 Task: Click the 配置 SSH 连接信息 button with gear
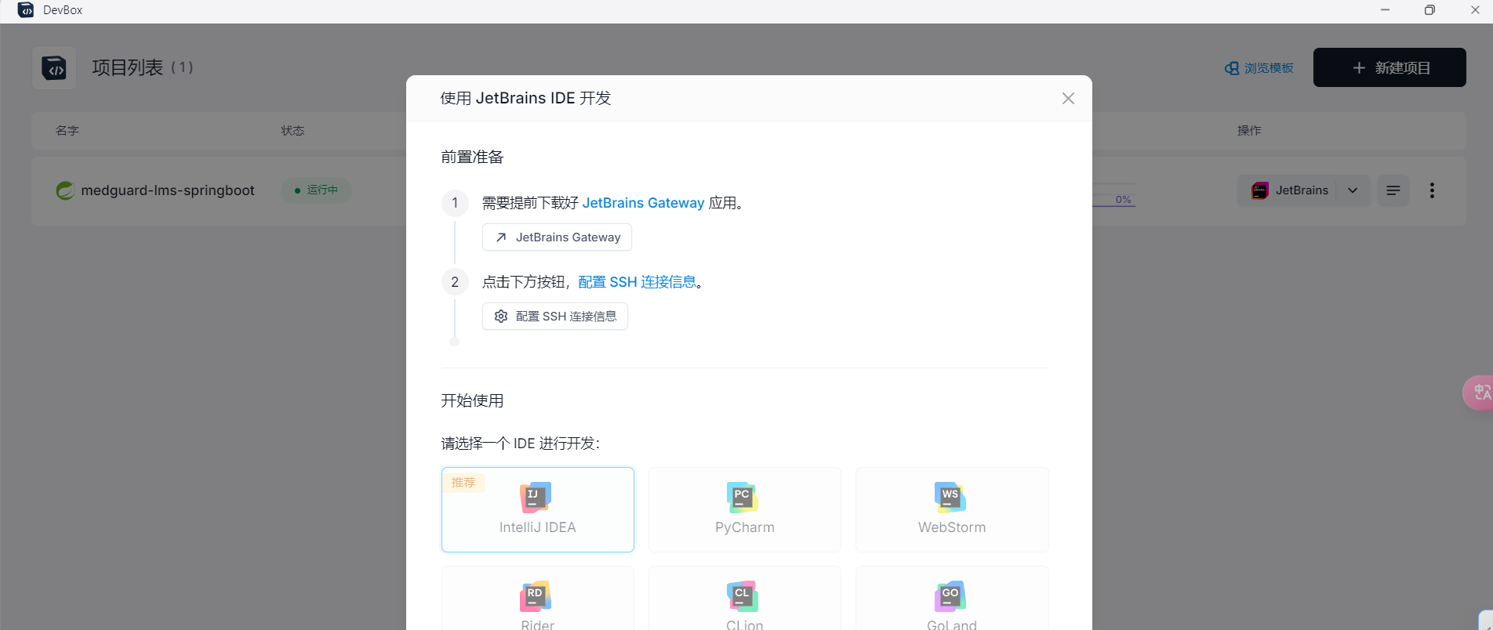point(555,317)
